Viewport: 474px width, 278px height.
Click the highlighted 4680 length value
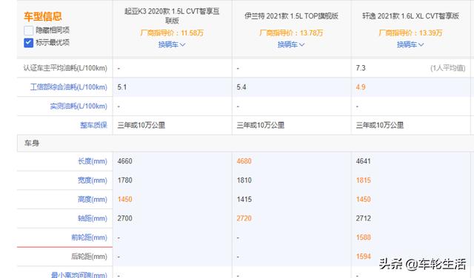(x=244, y=161)
